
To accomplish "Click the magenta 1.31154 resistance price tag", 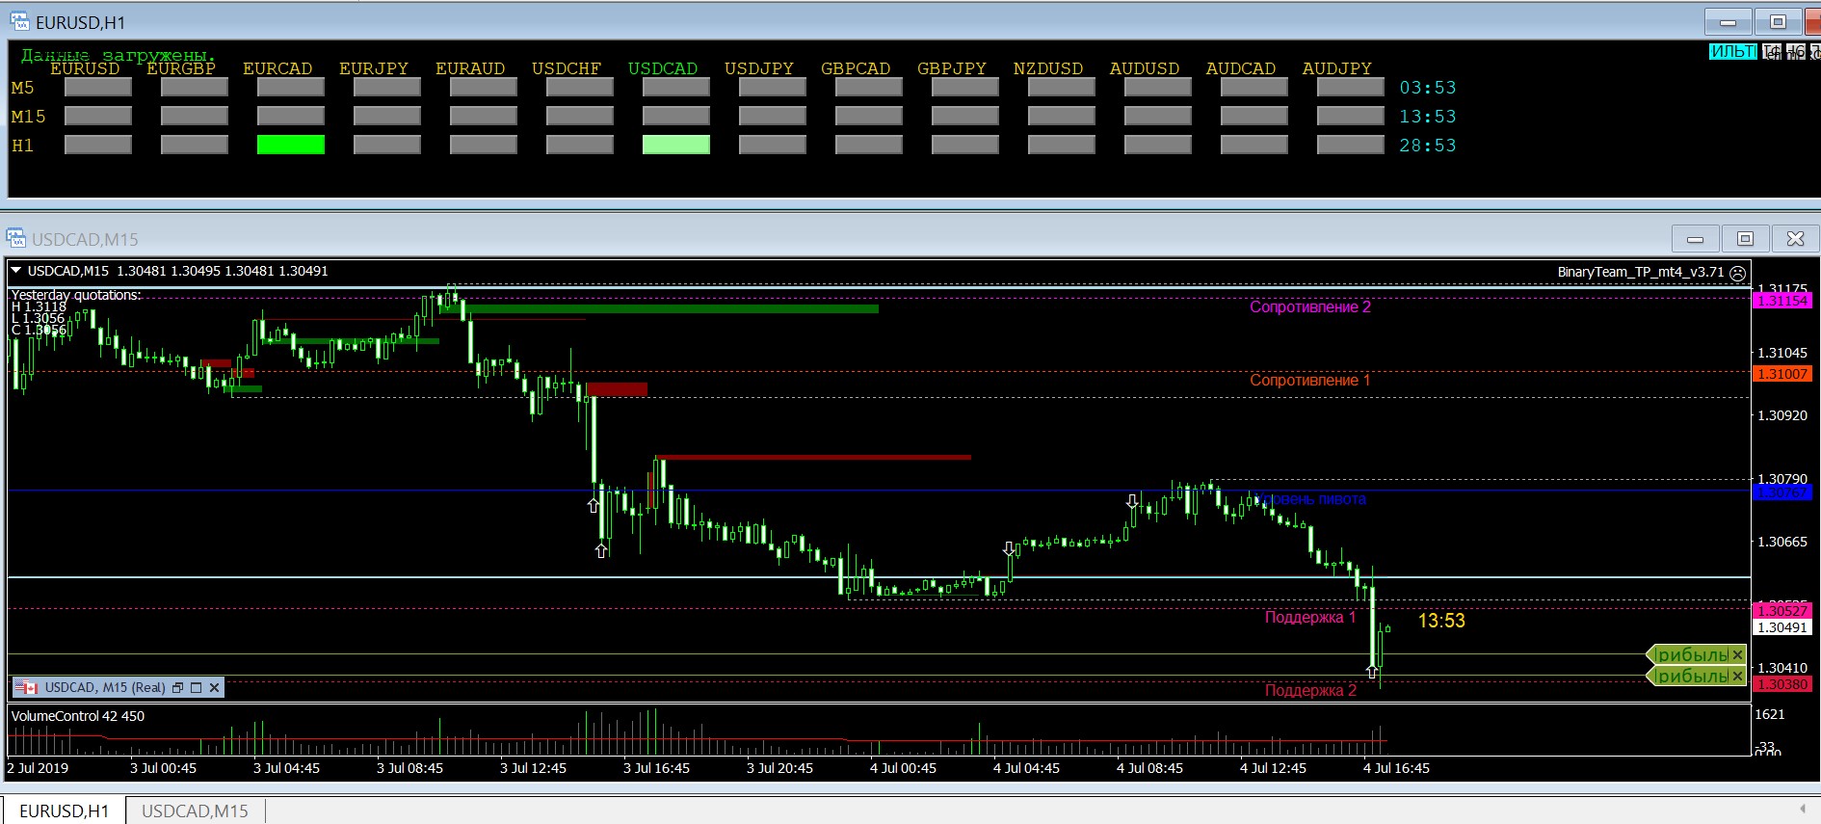I will click(x=1781, y=301).
